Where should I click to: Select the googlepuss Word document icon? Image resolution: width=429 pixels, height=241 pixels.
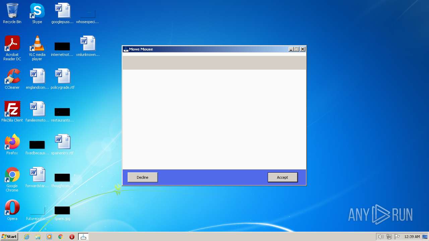[x=62, y=13]
